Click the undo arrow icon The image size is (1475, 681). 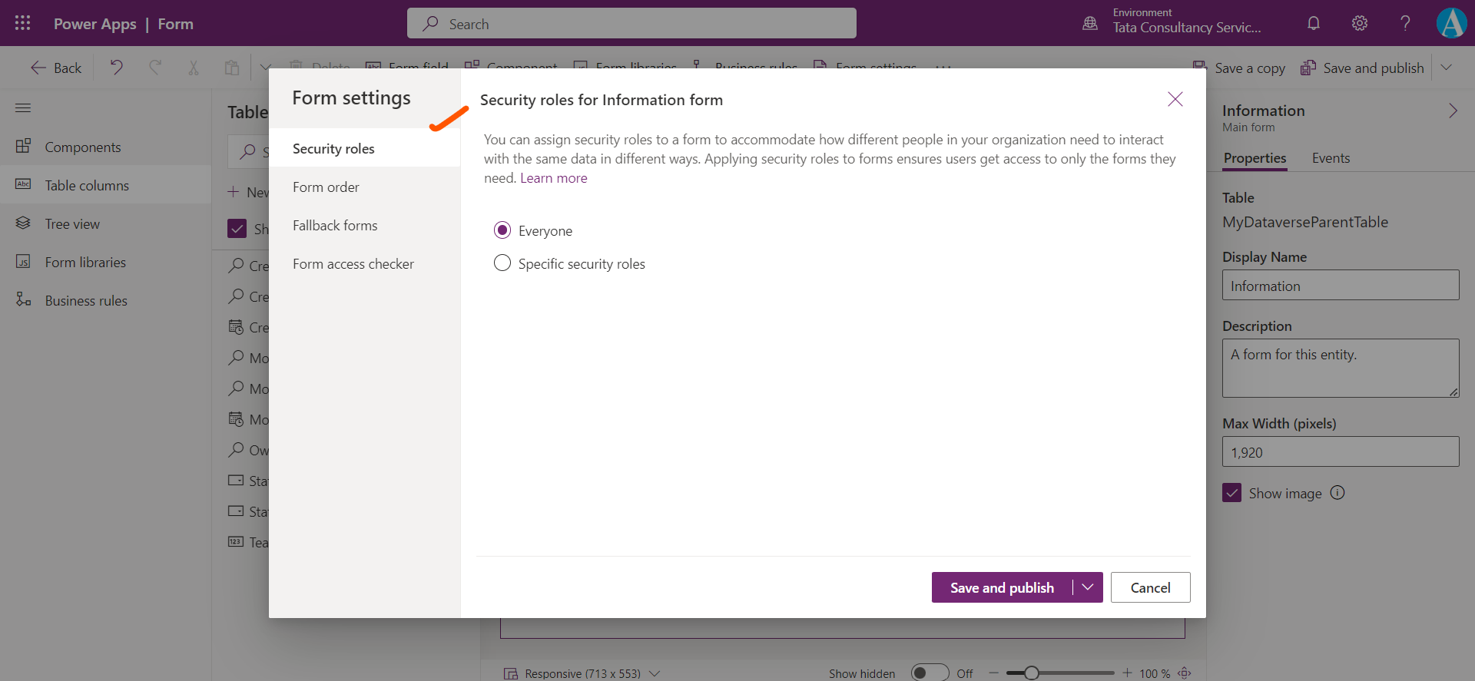(x=117, y=68)
